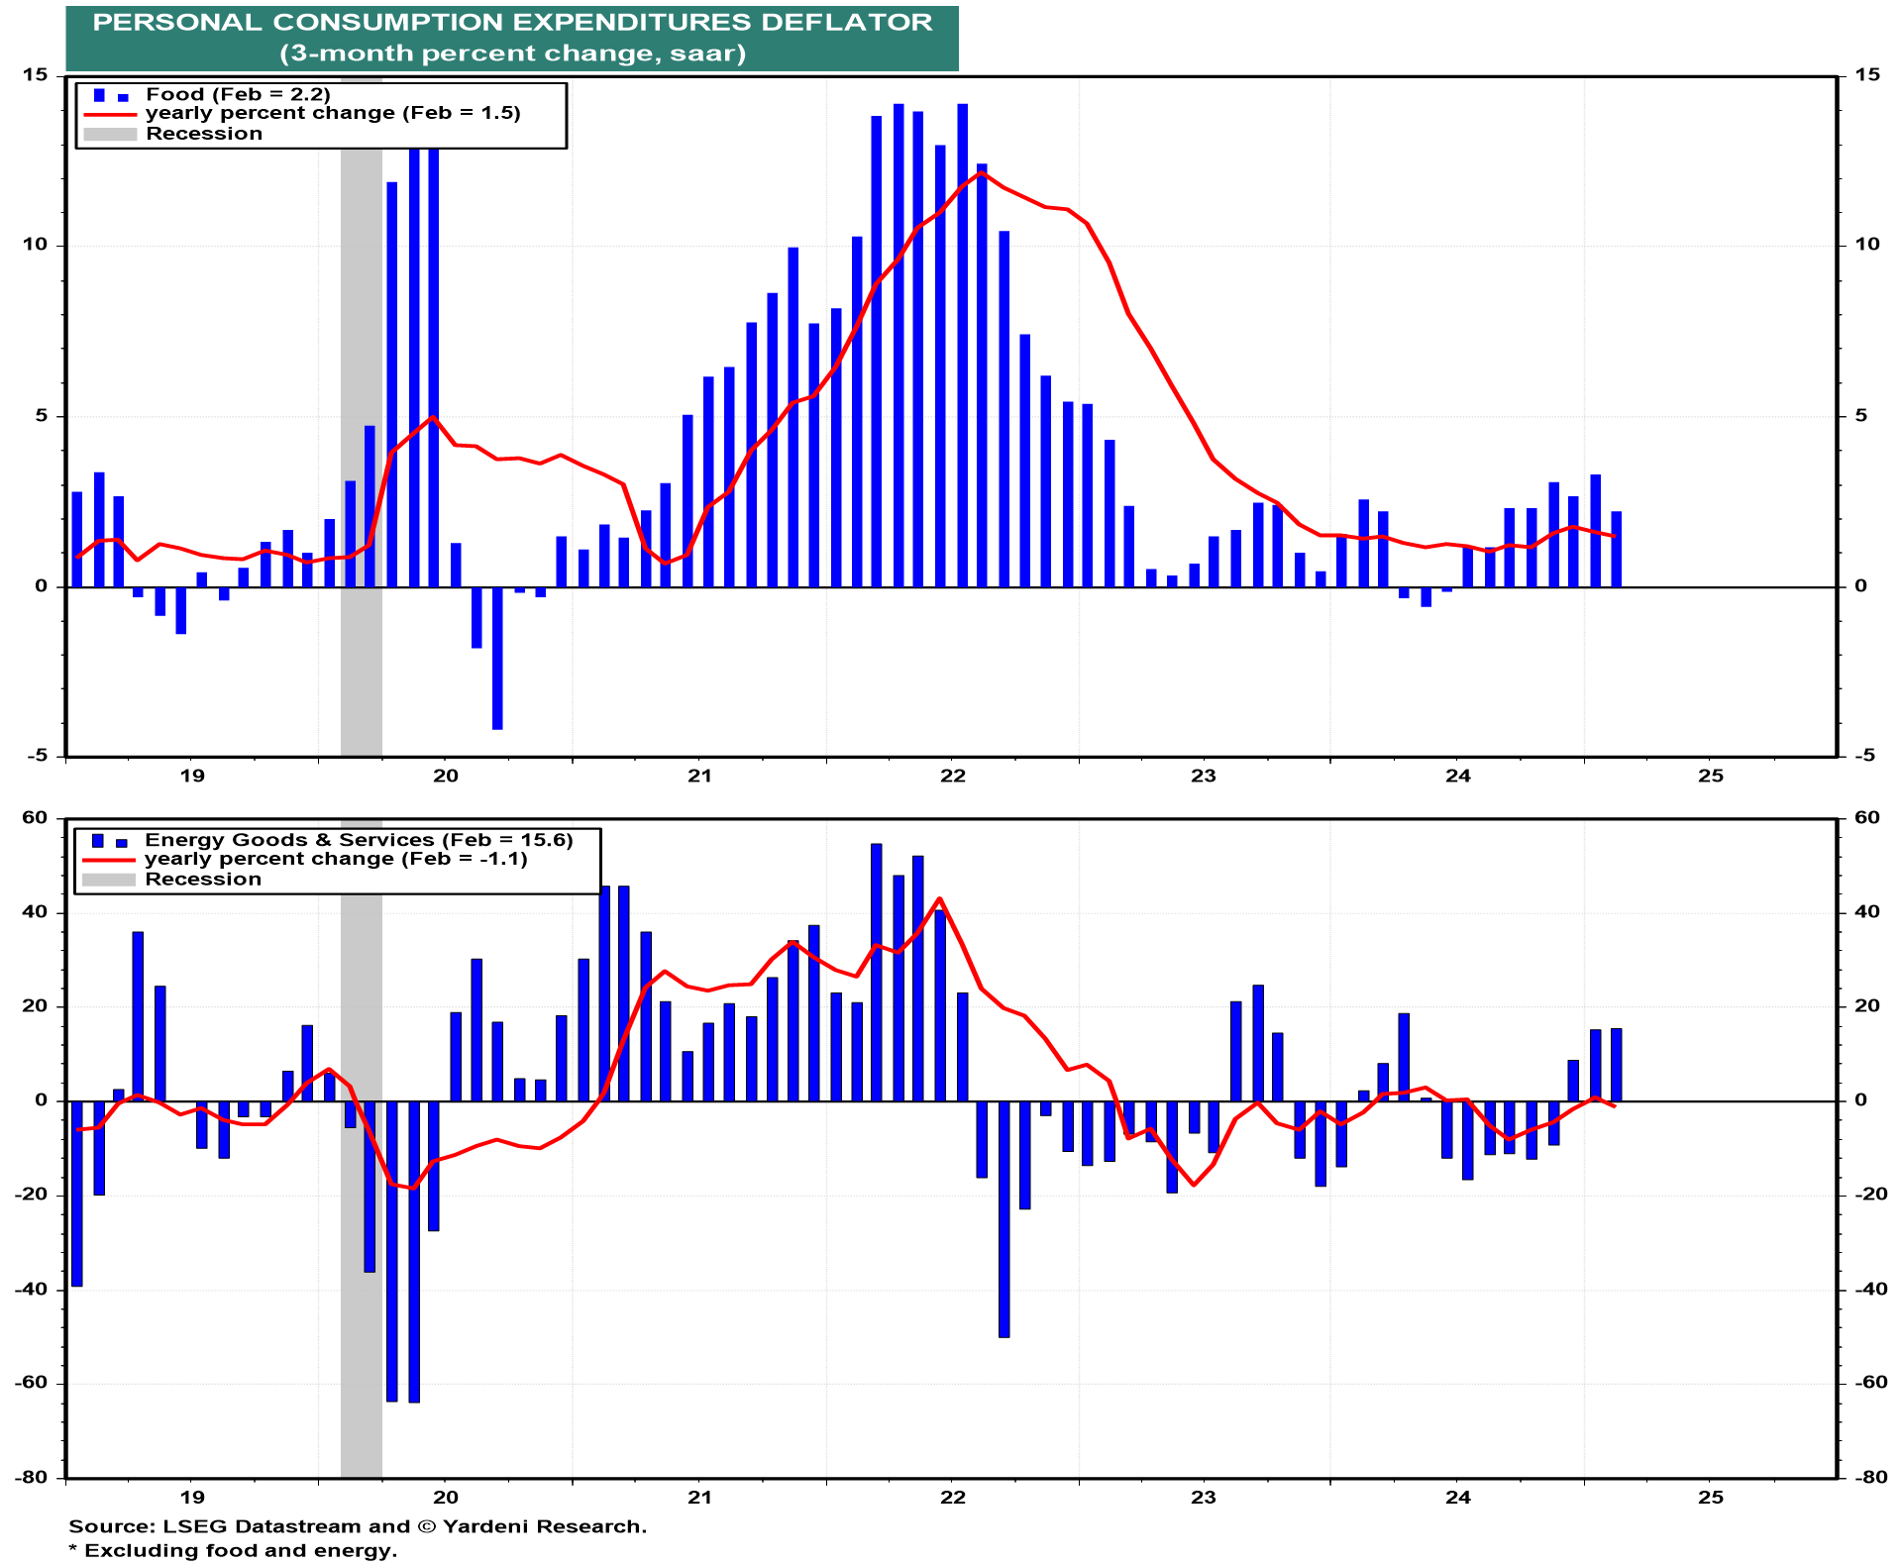This screenshot has width=1902, height=1565.
Task: Click the 25 year label under the Energy chart
Action: pos(1711,1497)
